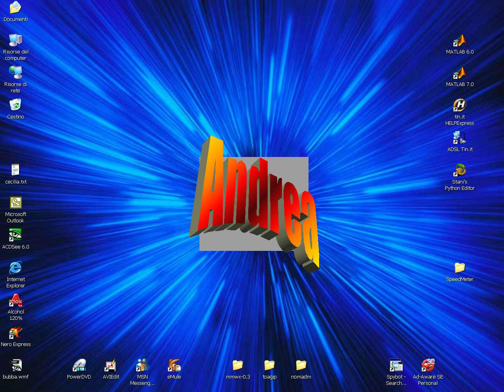Screen dimensions: 504x392
Task: Select the Risorse di rete icon
Action: (x=15, y=73)
